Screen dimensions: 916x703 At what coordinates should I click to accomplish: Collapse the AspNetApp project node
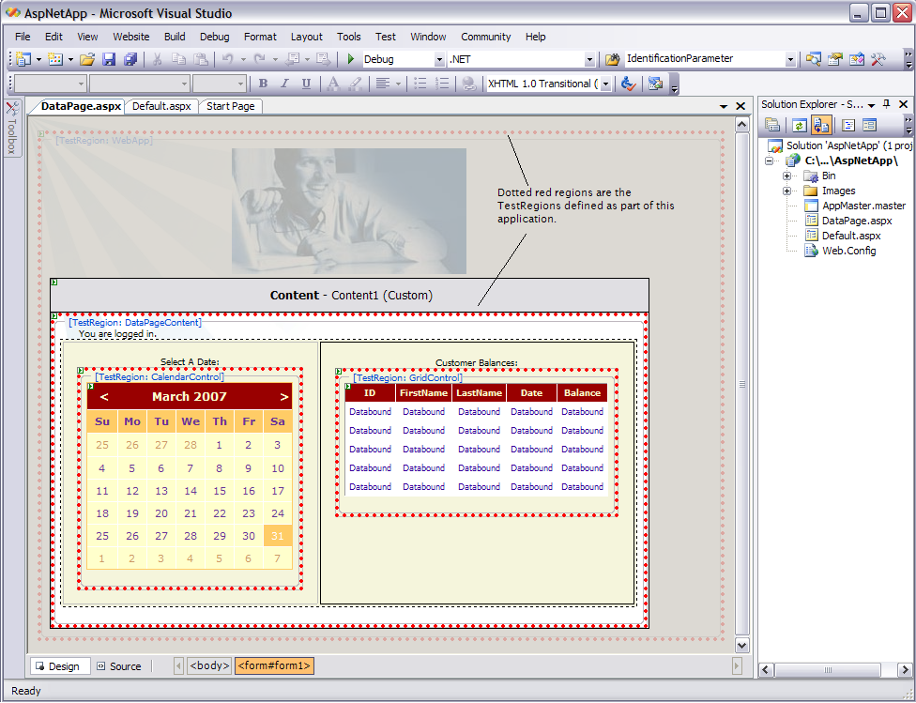[x=770, y=160]
